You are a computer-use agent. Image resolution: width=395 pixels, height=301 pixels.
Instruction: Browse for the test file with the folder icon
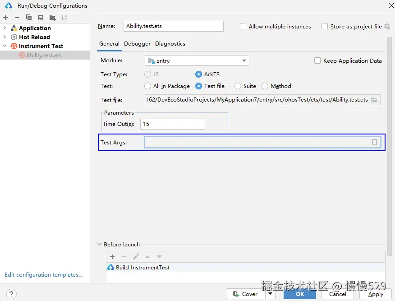(x=374, y=100)
